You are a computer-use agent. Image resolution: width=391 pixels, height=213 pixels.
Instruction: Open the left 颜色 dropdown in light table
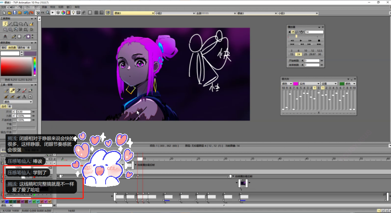[287, 84]
